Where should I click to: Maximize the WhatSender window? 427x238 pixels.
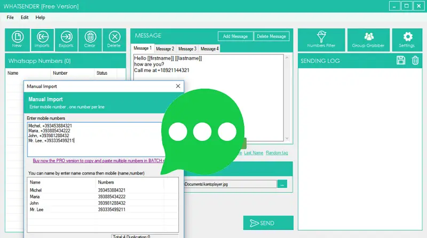pyautogui.click(x=407, y=6)
